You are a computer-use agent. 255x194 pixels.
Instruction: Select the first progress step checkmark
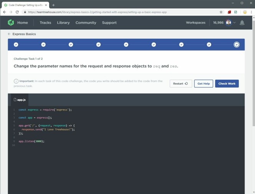pyautogui.click(x=16, y=44)
